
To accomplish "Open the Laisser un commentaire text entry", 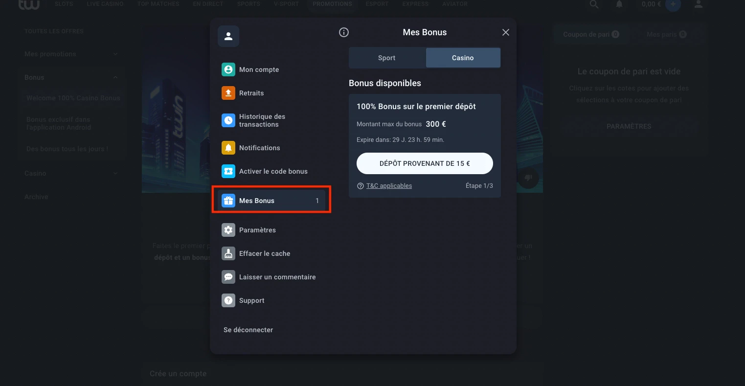I will [277, 277].
